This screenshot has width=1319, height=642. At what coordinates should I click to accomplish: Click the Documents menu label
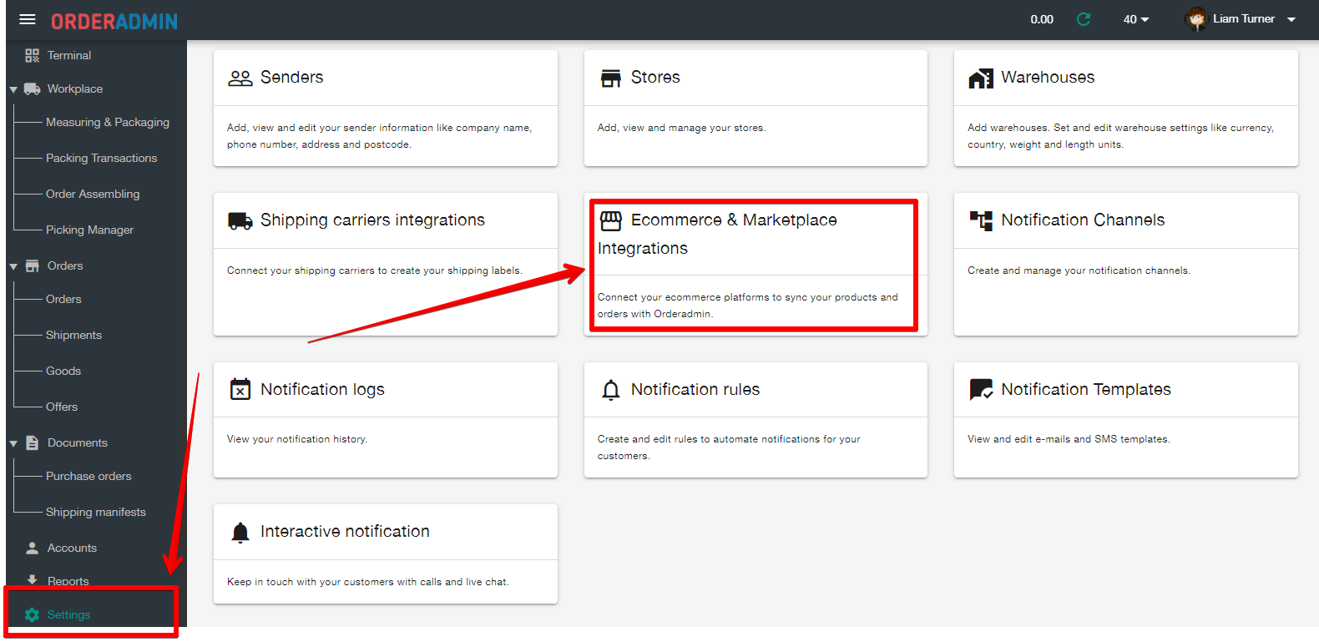point(78,442)
